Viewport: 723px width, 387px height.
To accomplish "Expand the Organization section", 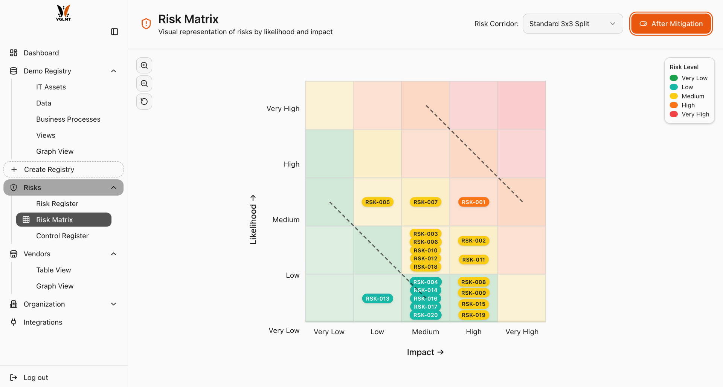I will click(x=113, y=304).
